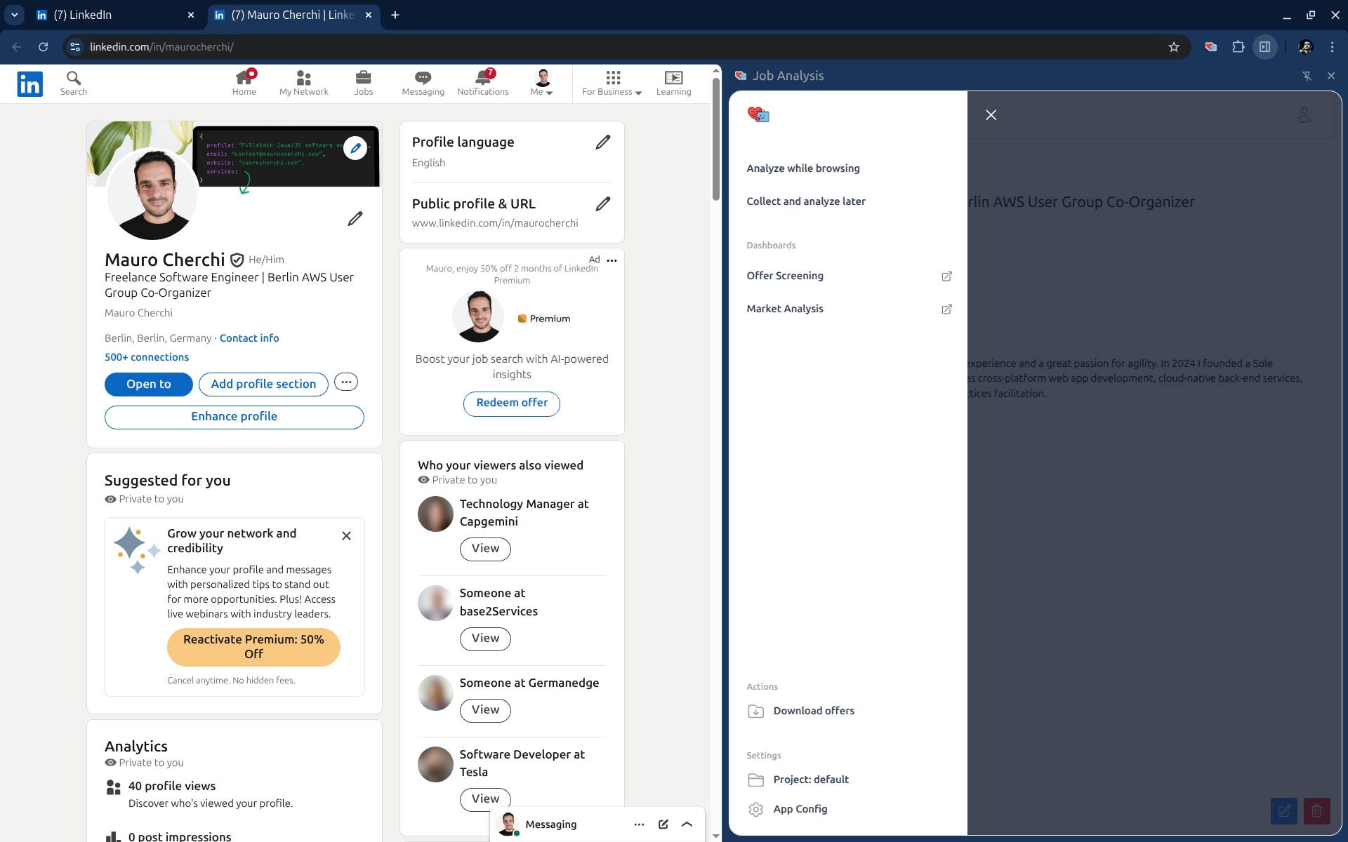Toggle browser side panel button
This screenshot has width=1348, height=842.
tap(1264, 47)
